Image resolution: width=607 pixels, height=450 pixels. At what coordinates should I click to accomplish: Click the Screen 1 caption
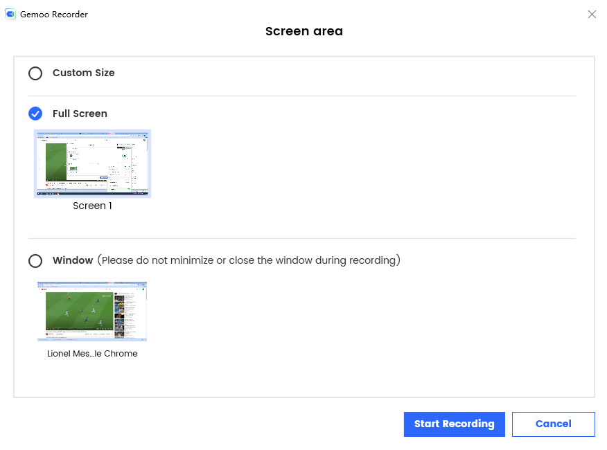[x=92, y=206]
